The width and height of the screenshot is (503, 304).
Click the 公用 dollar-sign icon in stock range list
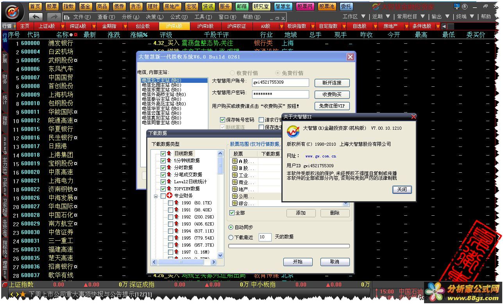(235, 196)
